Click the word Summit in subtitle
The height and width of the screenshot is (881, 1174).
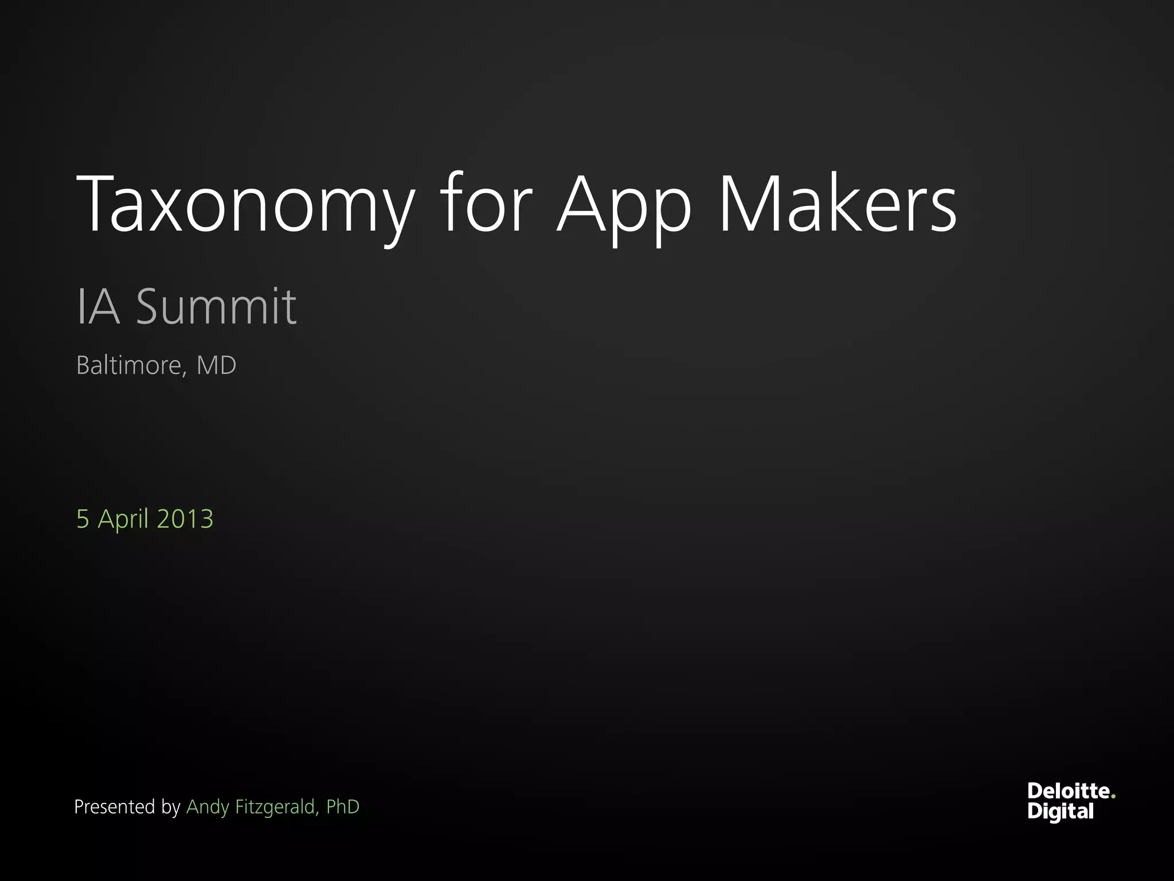point(216,307)
